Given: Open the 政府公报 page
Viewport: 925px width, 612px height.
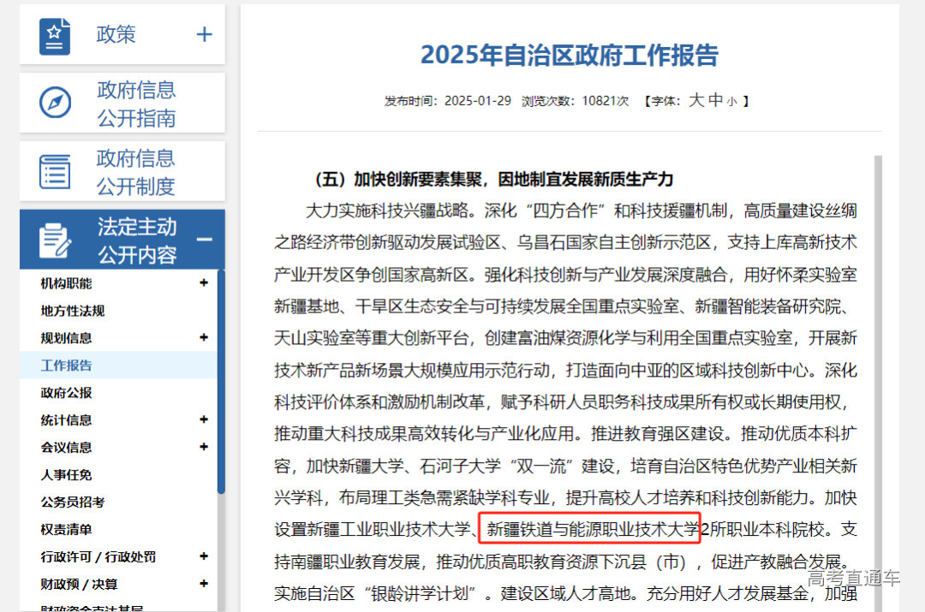Looking at the screenshot, I should (65, 392).
